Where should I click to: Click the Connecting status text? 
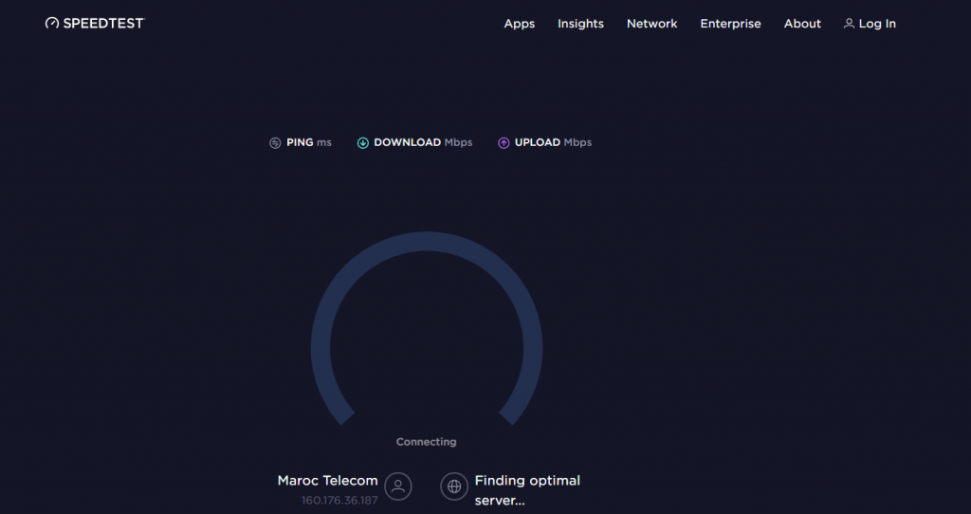pos(426,442)
